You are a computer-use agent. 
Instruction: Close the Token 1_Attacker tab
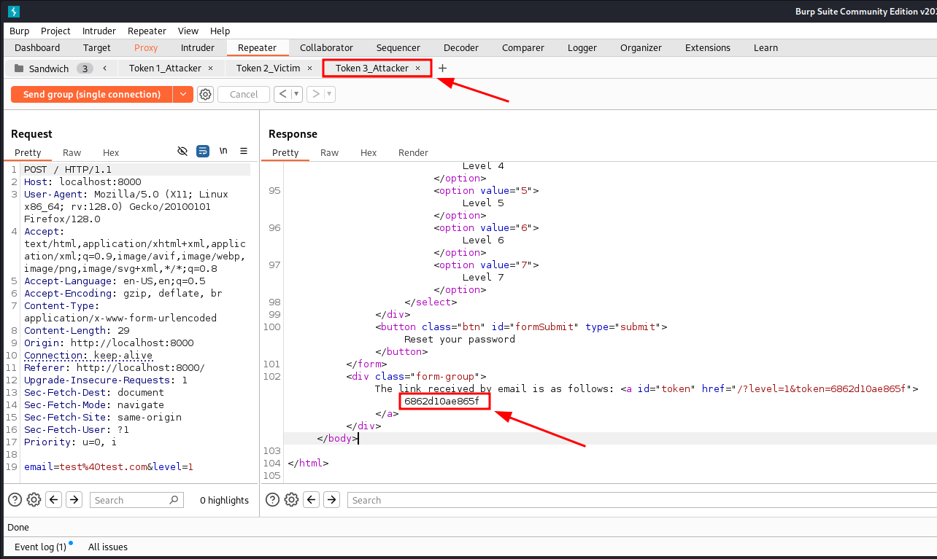click(211, 69)
